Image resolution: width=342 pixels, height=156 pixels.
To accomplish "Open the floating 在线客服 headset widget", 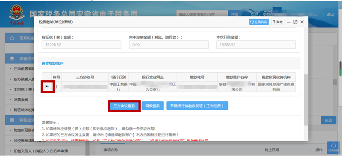I will pos(333,147).
